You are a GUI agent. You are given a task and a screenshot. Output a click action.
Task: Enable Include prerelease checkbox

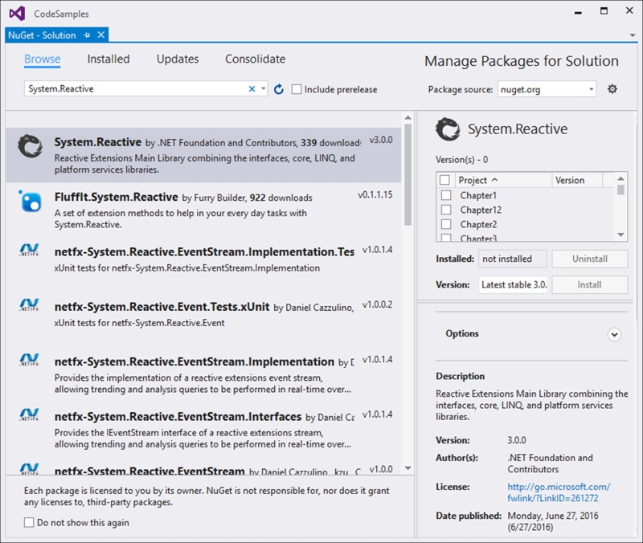point(297,89)
